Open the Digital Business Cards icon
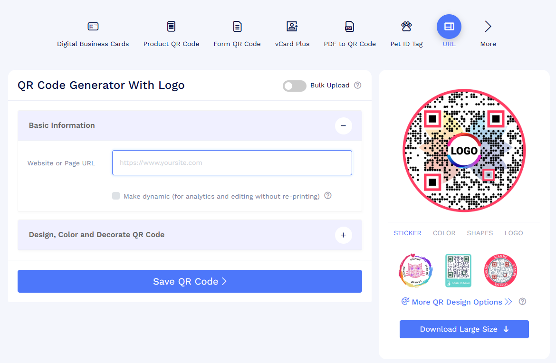This screenshot has width=556, height=363. [x=93, y=26]
